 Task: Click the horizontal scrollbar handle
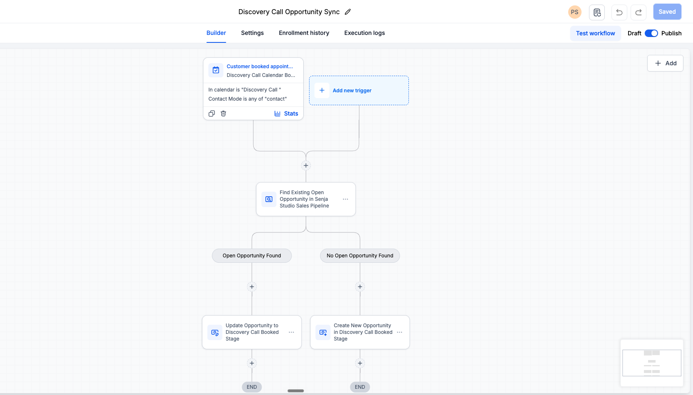(296, 391)
